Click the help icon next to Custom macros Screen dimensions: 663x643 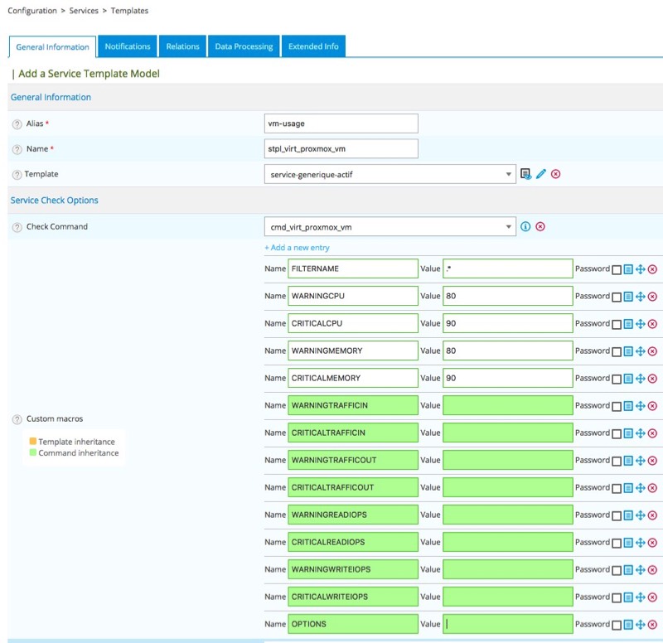pyautogui.click(x=17, y=419)
